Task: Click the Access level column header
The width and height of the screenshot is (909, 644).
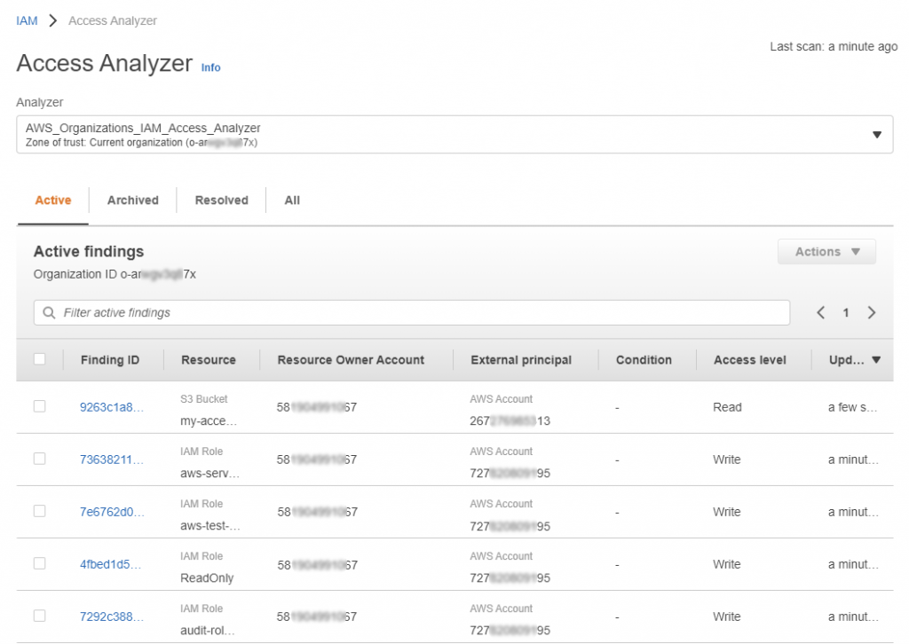Action: pos(749,359)
